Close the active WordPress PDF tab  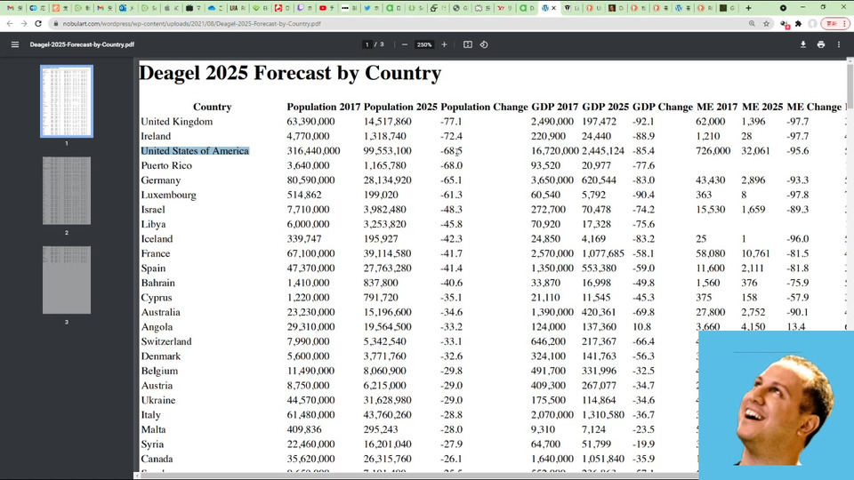click(554, 8)
